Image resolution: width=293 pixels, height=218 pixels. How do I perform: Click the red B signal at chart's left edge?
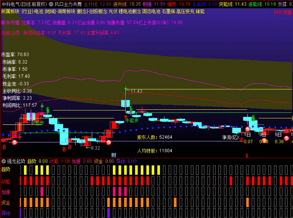click(x=4, y=147)
